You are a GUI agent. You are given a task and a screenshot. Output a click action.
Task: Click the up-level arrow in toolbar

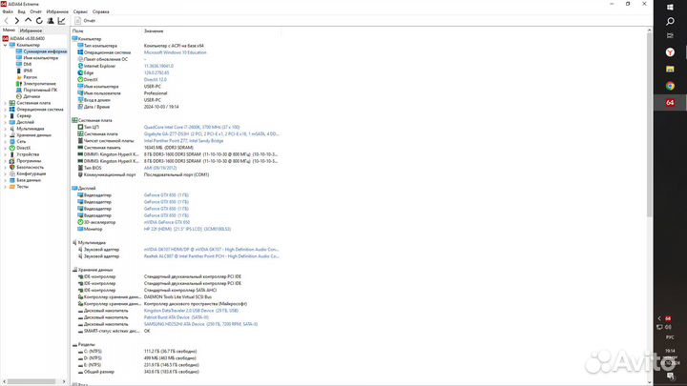pyautogui.click(x=28, y=21)
